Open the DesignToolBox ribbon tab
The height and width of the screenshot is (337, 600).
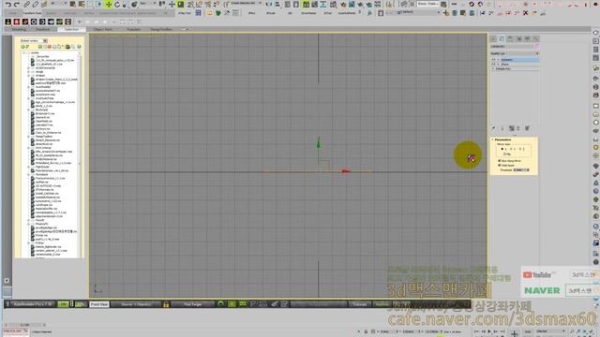(161, 29)
